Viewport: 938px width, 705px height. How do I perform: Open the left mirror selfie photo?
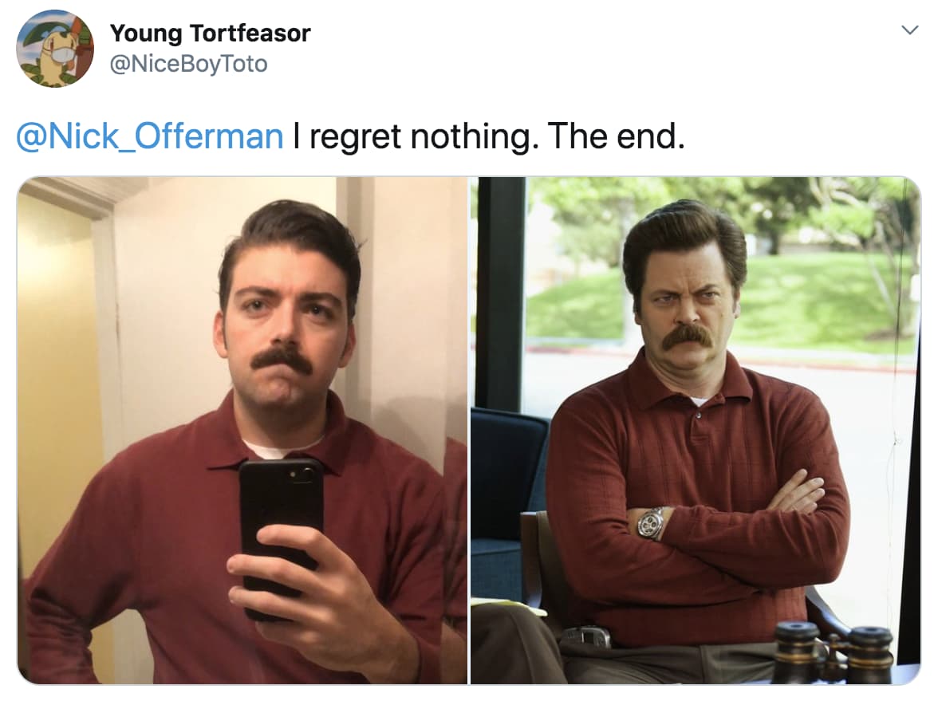click(x=242, y=430)
